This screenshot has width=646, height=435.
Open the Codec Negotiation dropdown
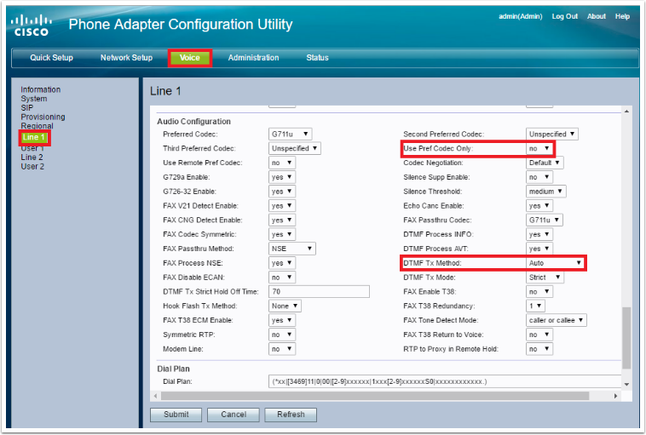point(545,163)
